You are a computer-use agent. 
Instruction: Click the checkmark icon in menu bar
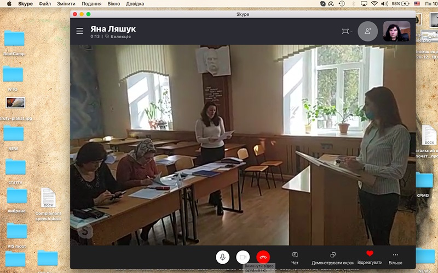pyautogui.click(x=322, y=4)
